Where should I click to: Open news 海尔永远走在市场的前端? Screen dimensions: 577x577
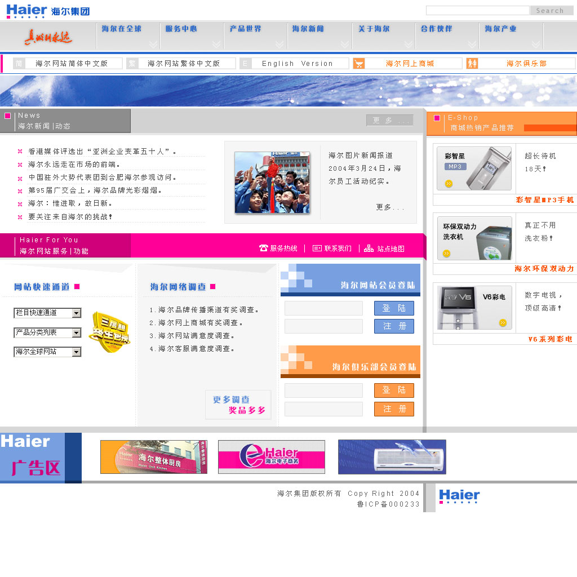pyautogui.click(x=74, y=165)
